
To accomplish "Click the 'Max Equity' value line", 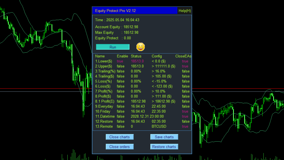I will (117, 33).
